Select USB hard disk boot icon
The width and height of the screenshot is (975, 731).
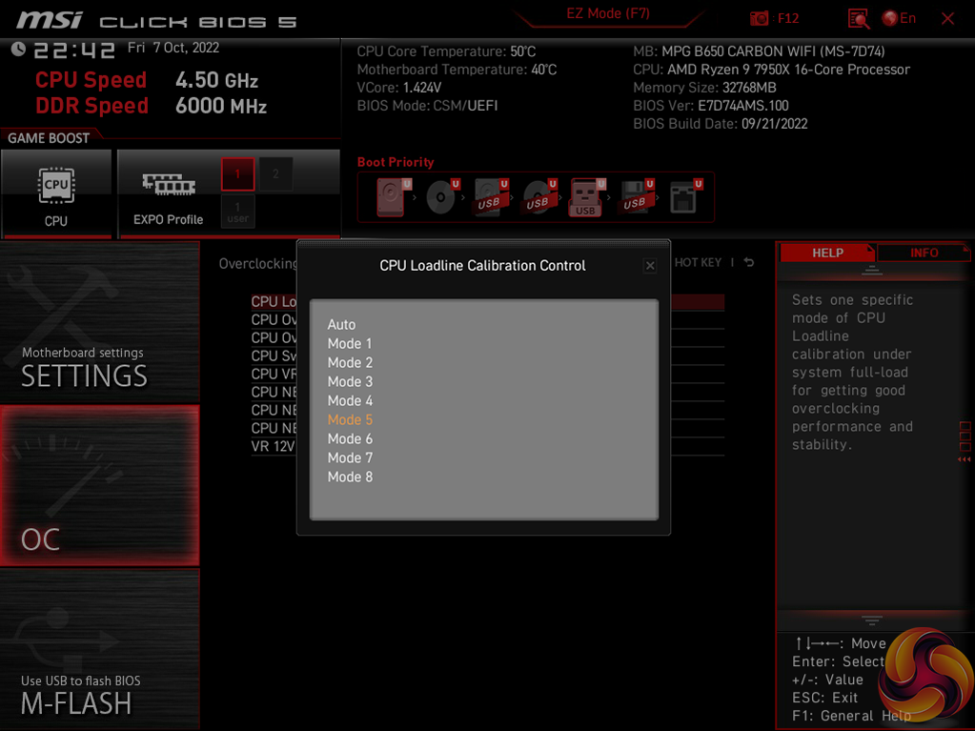point(491,197)
